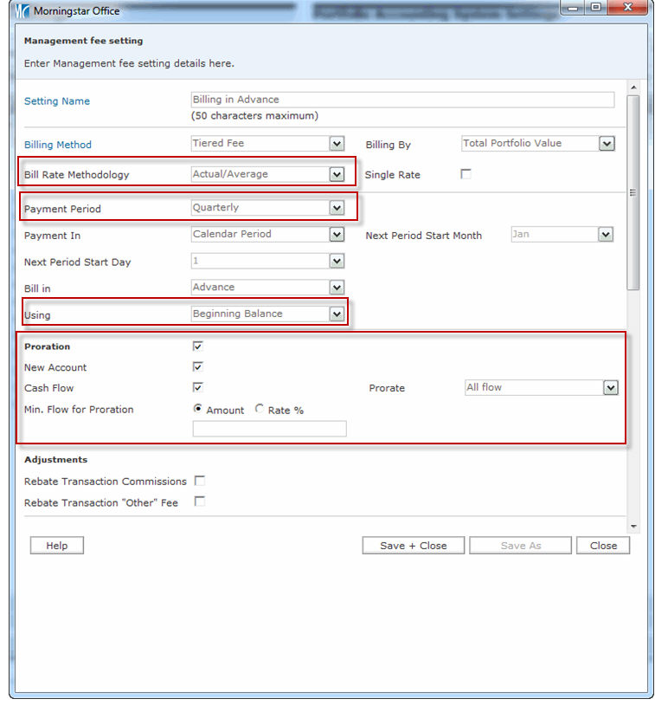The height and width of the screenshot is (712, 655).
Task: Select the Amount radio button
Action: click(198, 409)
